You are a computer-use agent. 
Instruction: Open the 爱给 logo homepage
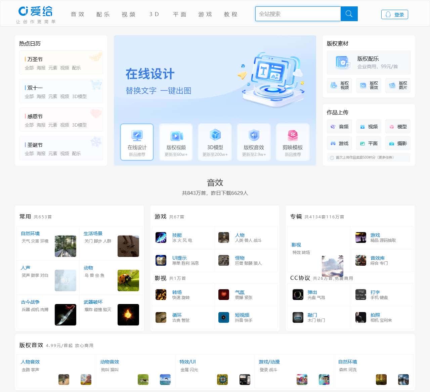[x=36, y=11]
